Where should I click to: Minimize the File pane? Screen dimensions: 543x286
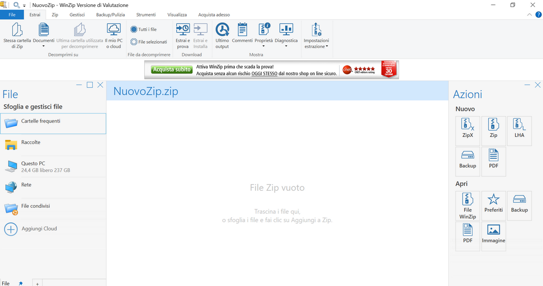point(79,85)
